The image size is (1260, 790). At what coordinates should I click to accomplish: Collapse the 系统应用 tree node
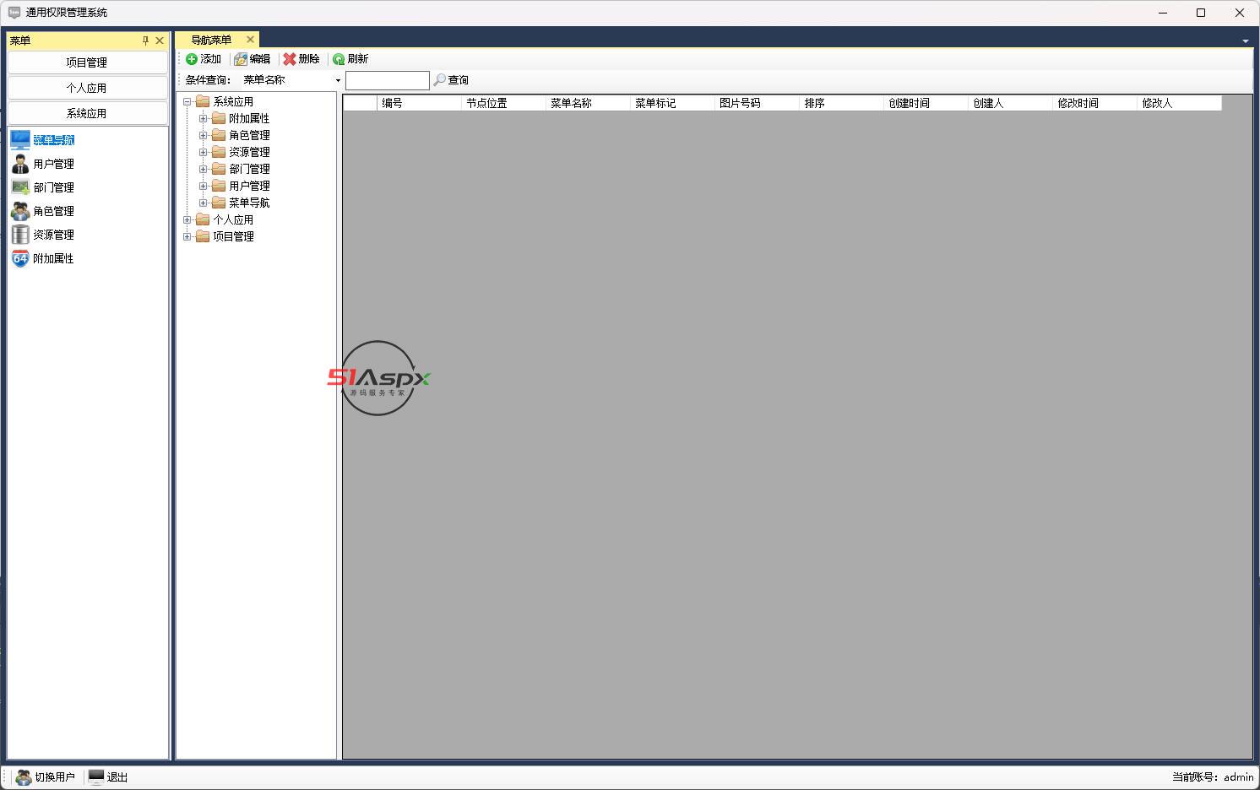pyautogui.click(x=187, y=102)
